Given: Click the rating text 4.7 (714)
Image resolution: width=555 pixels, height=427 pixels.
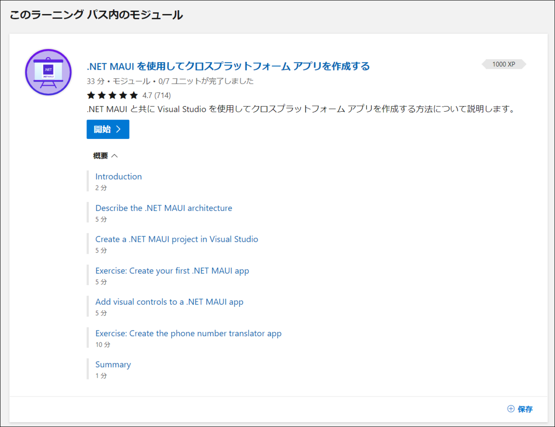Looking at the screenshot, I should pos(156,96).
